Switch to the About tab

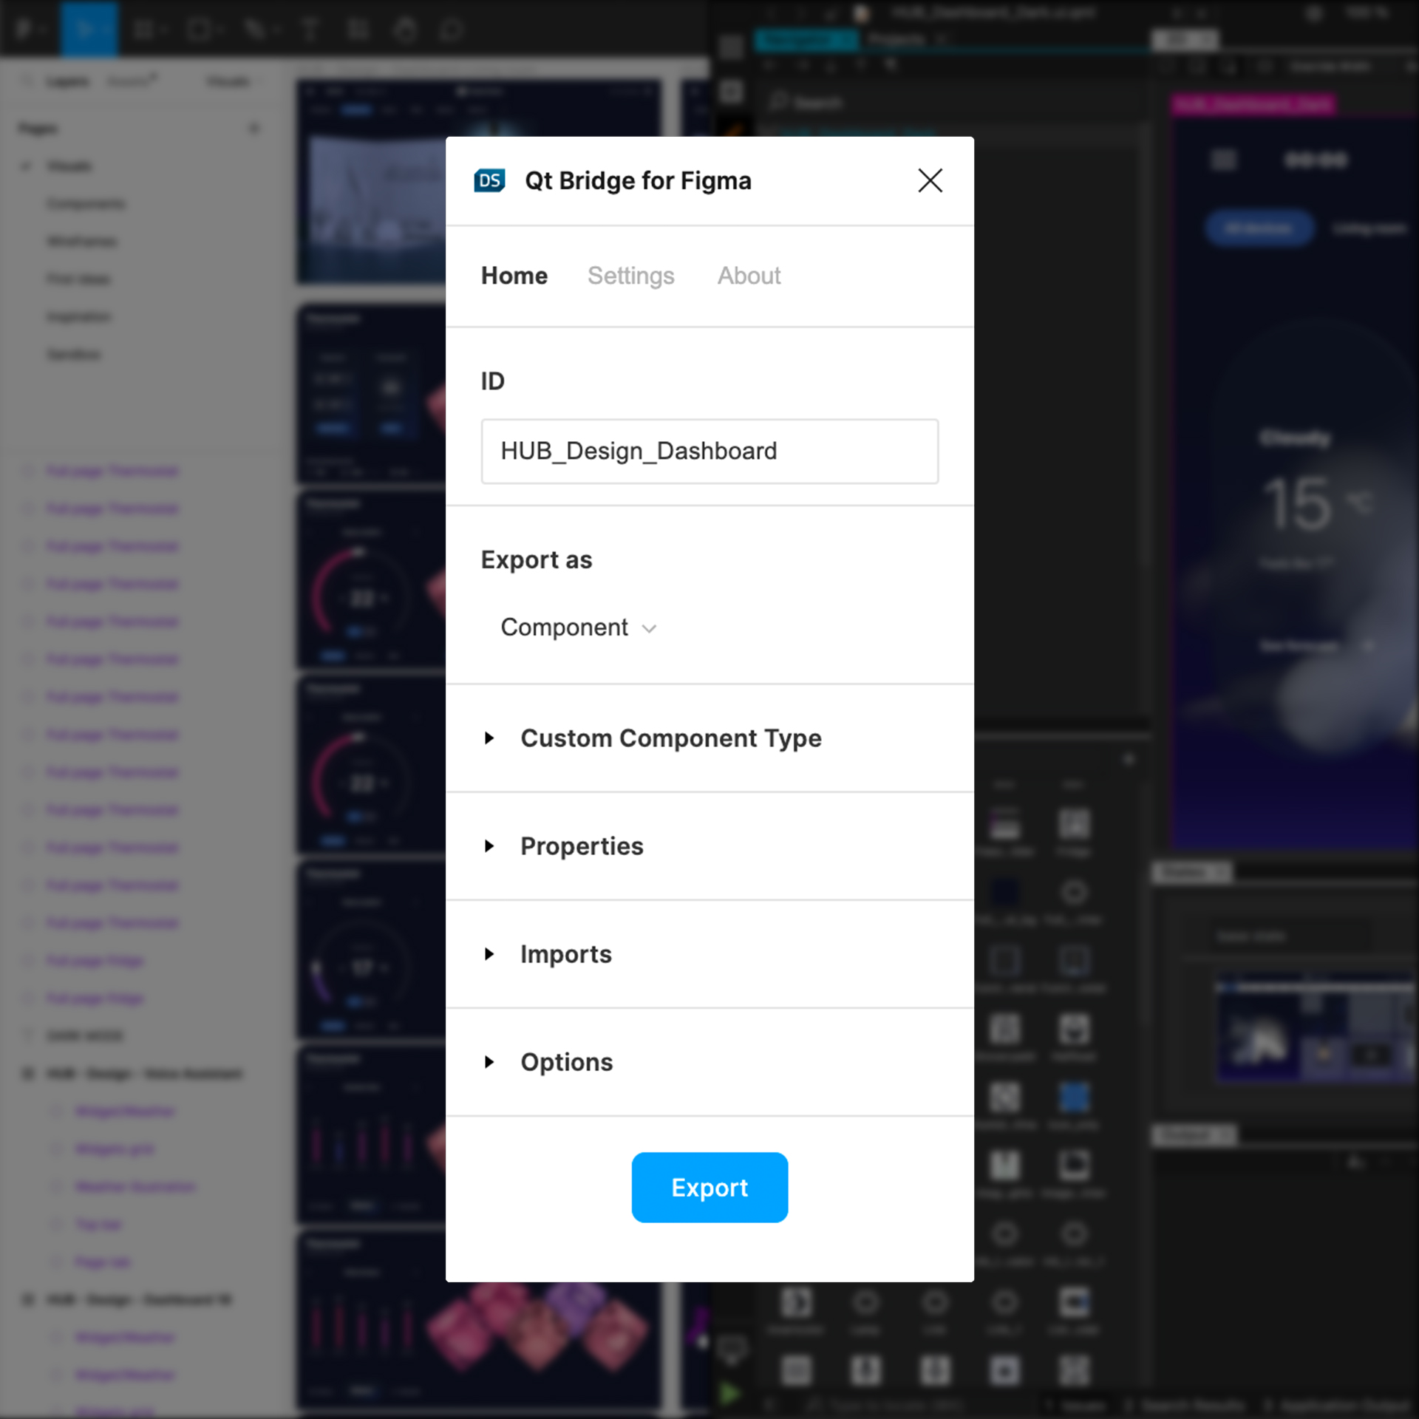749,276
